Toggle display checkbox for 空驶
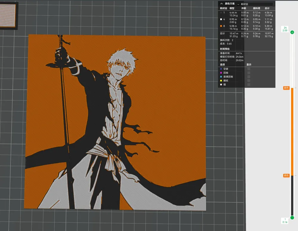 point(249,69)
